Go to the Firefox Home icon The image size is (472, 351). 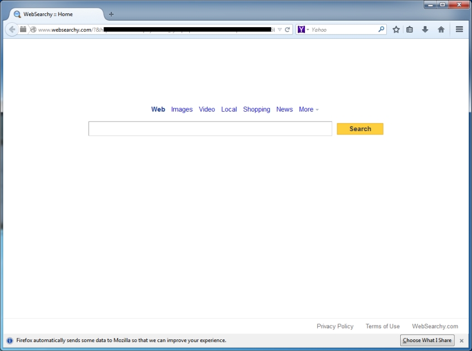point(441,29)
